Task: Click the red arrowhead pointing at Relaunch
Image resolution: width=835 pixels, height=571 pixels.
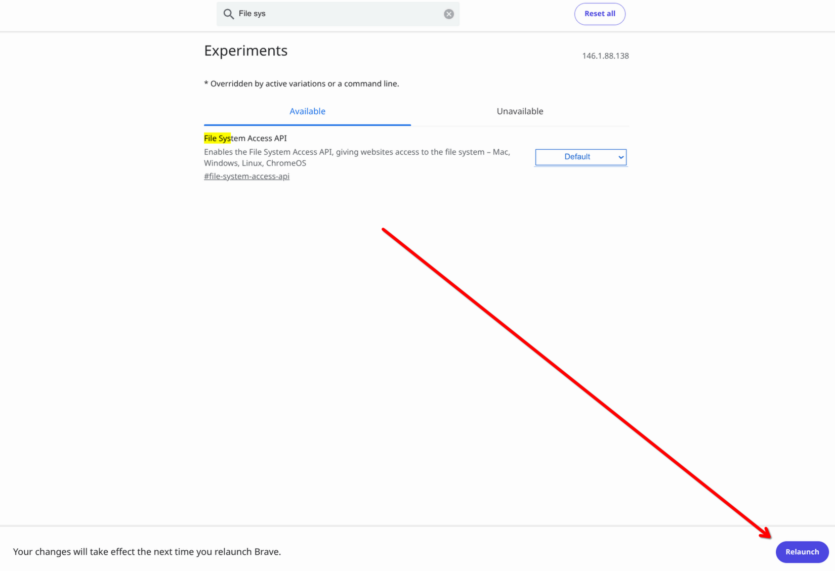Action: 765,533
